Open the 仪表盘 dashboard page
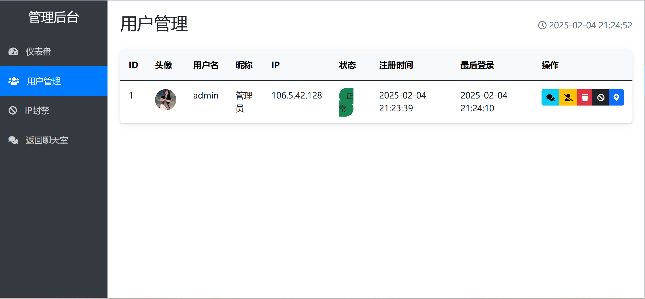The height and width of the screenshot is (299, 645). 38,52
